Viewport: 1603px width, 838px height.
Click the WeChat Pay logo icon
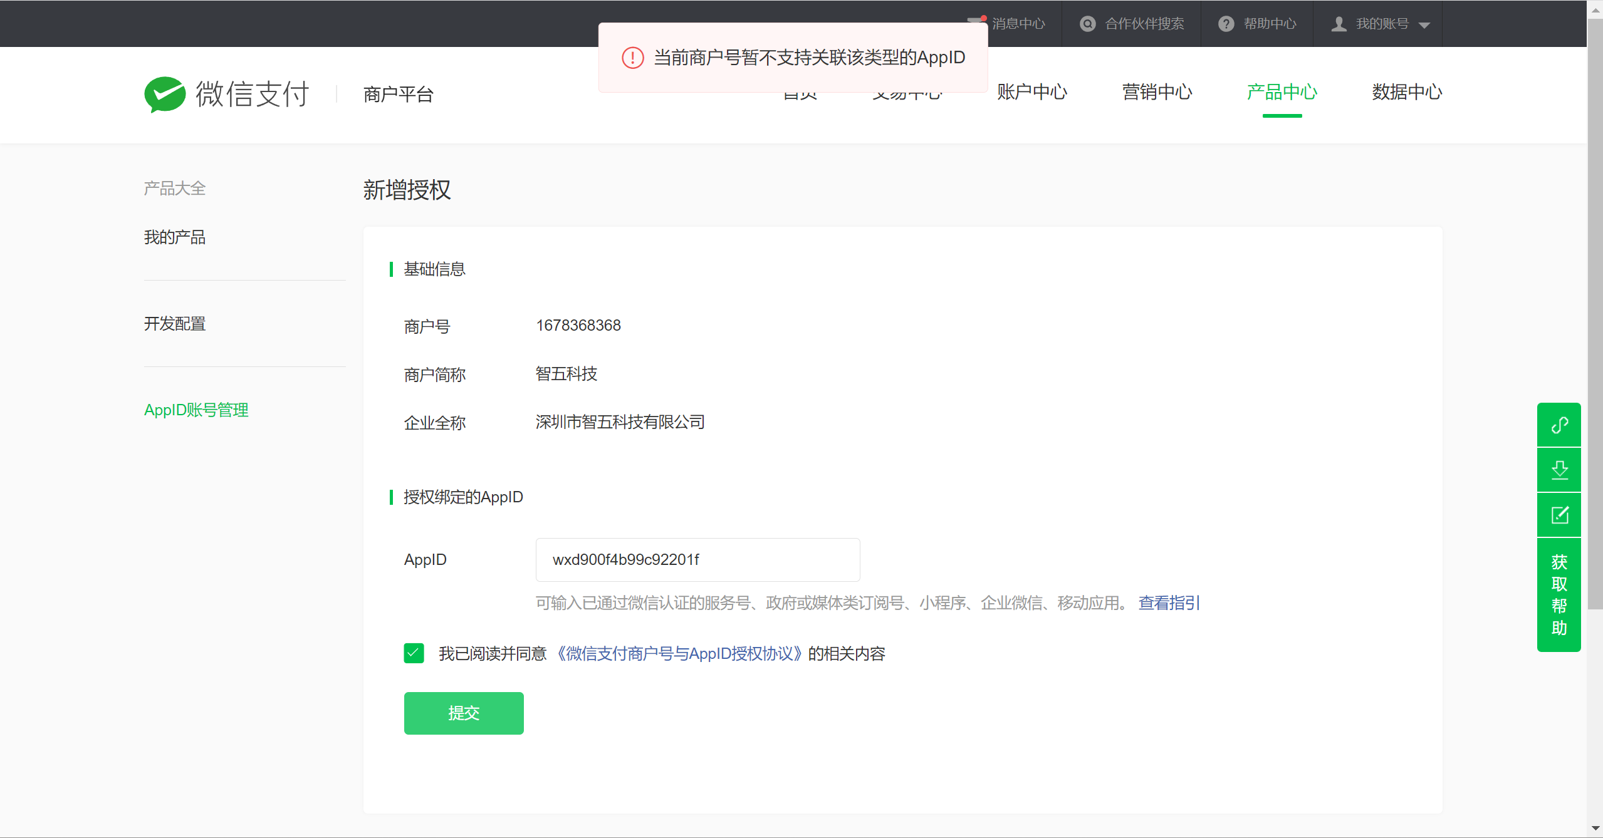tap(165, 94)
